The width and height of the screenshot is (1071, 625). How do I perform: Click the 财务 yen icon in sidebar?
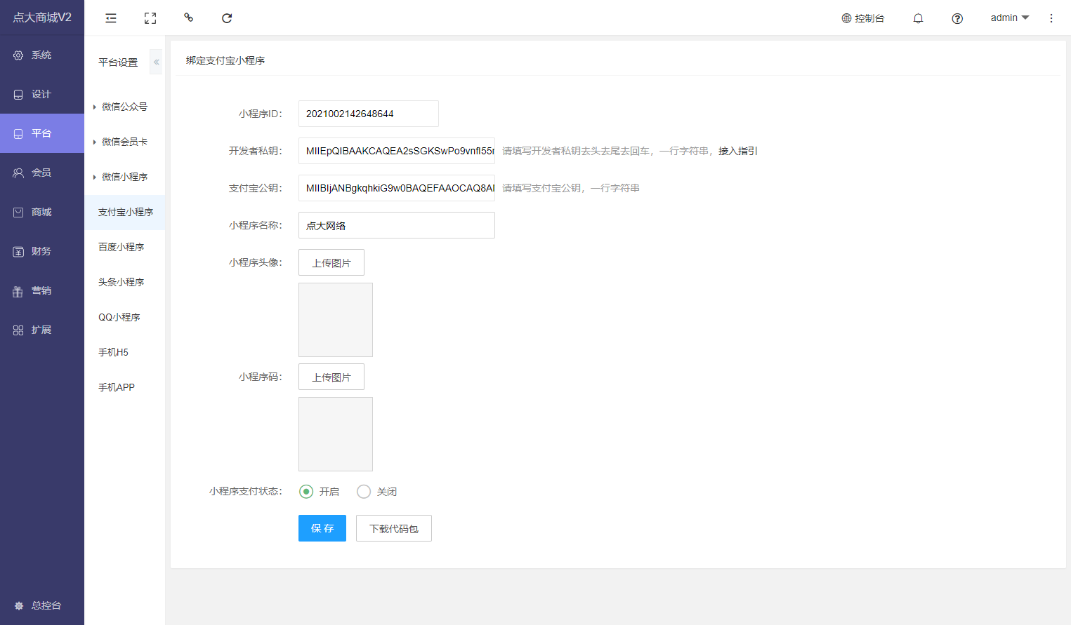tap(18, 252)
